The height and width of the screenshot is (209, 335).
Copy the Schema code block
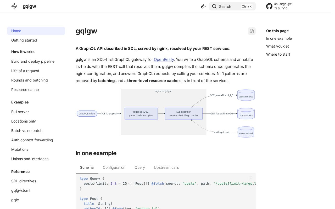[x=250, y=178]
